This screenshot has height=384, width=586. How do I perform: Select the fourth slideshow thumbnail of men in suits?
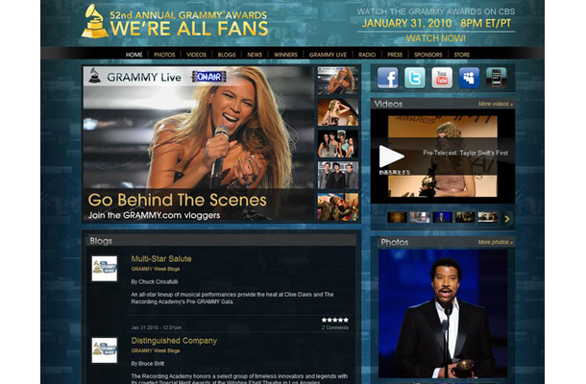338,175
